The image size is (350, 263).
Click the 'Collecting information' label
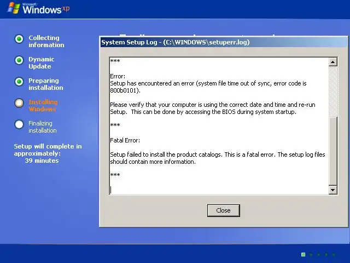[x=46, y=42]
